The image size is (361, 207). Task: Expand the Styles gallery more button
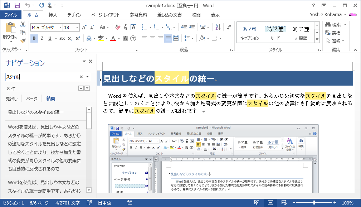coord(317,40)
